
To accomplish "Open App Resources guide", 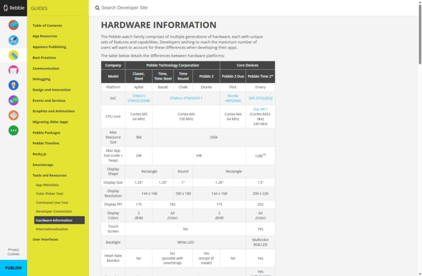I will tap(45, 36).
